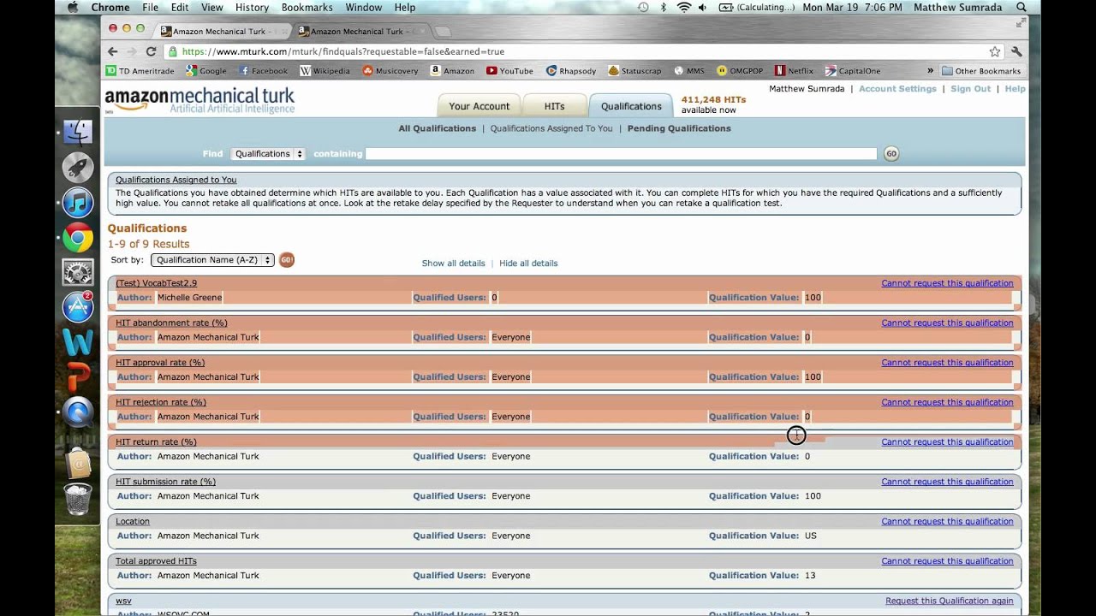The width and height of the screenshot is (1096, 616).
Task: Launch PowerPoint from the Dock
Action: [x=78, y=378]
